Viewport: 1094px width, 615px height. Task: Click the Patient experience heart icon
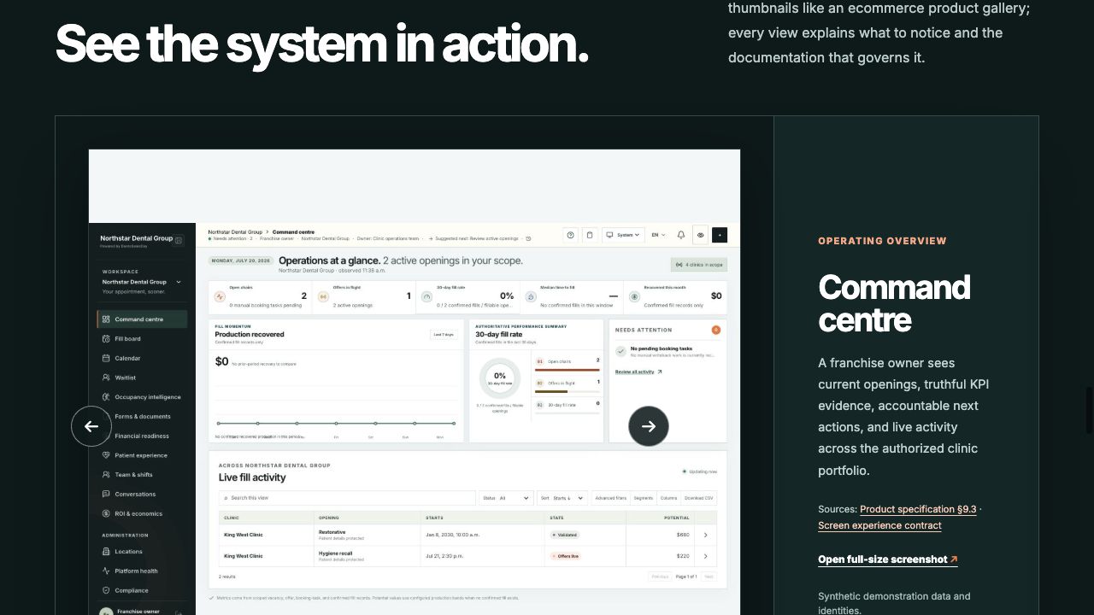pos(106,455)
